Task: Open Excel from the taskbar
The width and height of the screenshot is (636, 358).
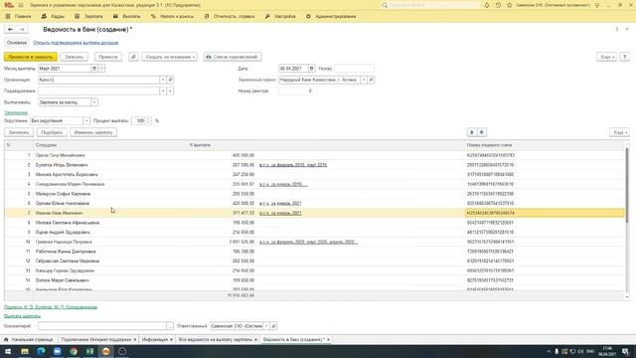Action: (89, 351)
